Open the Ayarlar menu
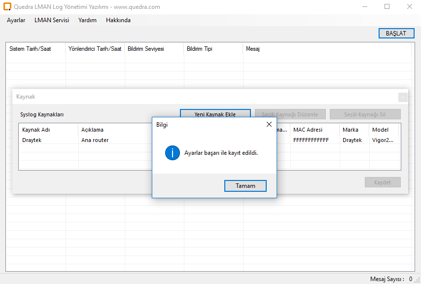Image resolution: width=421 pixels, height=284 pixels. 16,20
